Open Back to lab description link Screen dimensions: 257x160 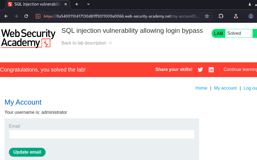(84, 43)
